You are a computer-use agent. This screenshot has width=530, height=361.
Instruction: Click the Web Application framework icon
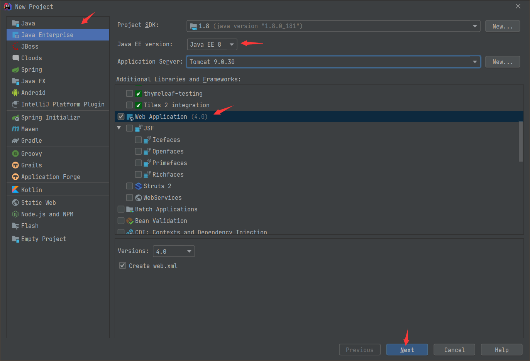tap(130, 117)
